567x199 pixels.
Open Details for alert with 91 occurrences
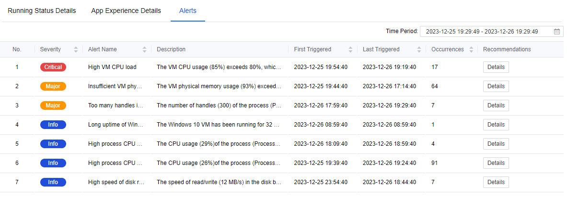click(x=496, y=163)
